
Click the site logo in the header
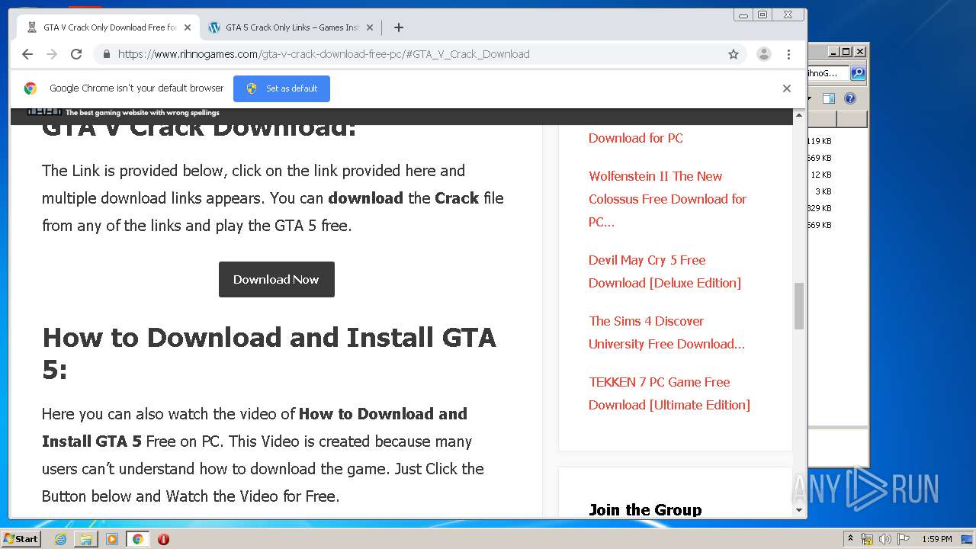point(124,113)
